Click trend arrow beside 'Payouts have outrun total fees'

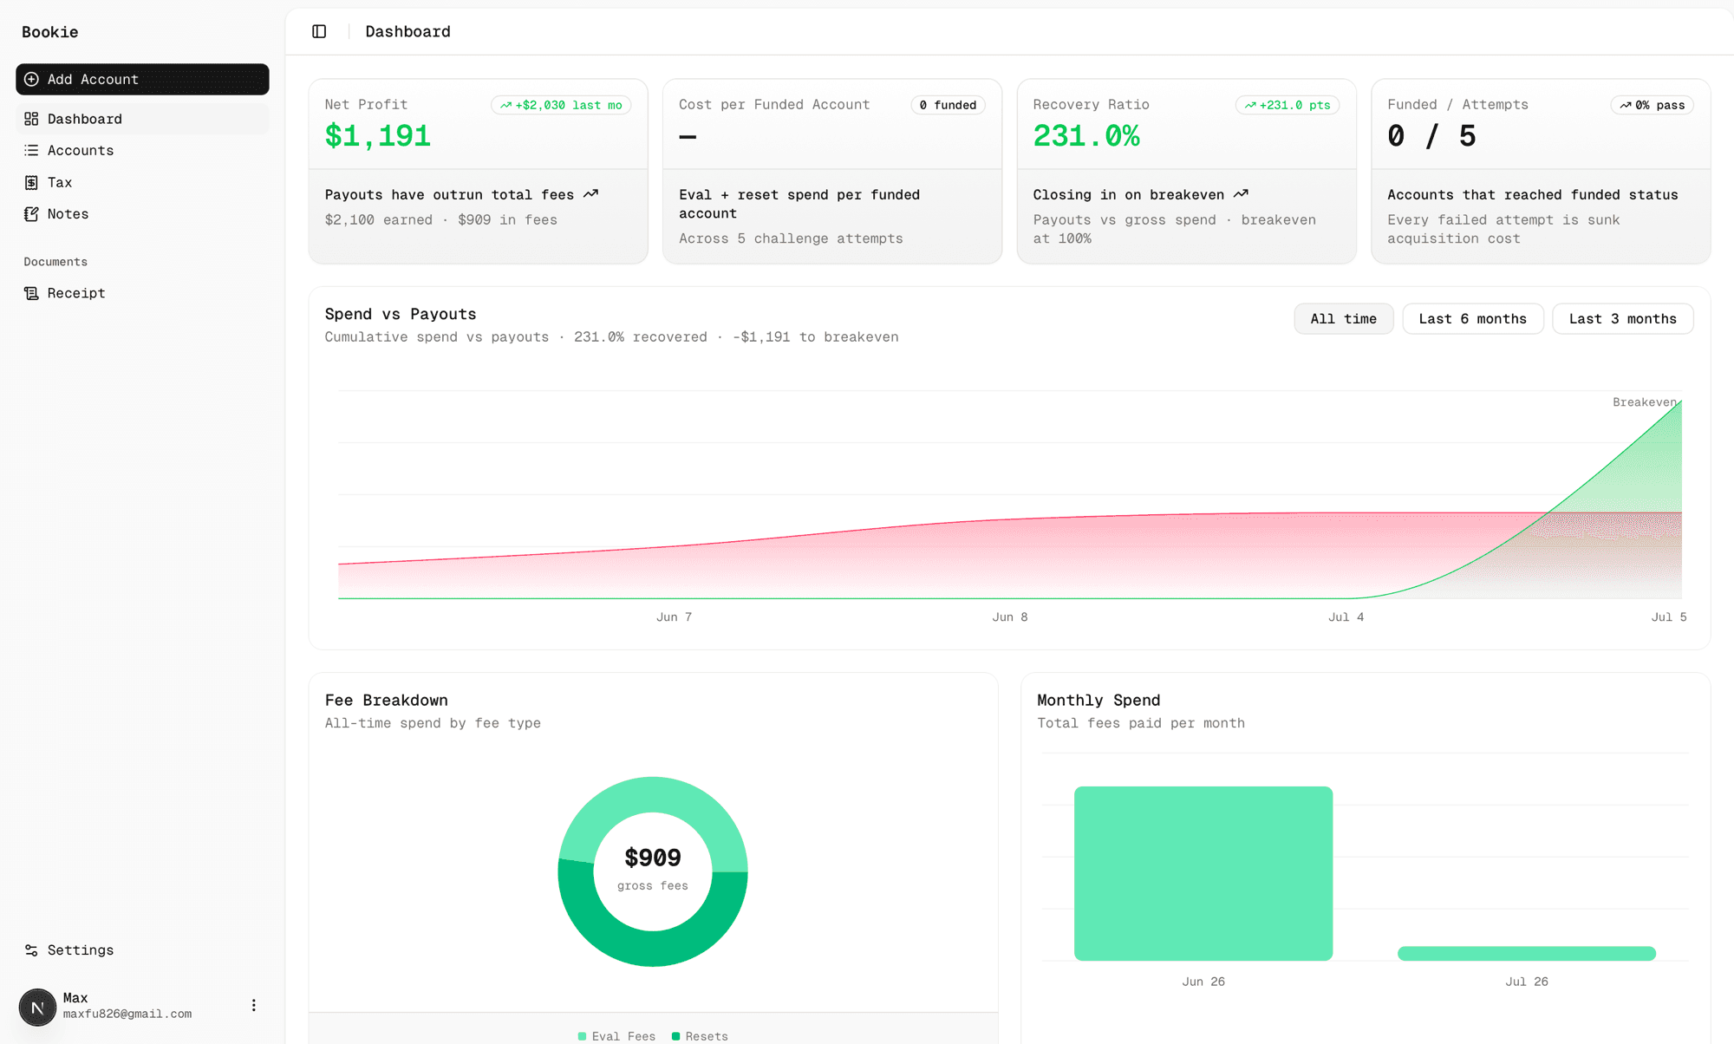coord(590,194)
